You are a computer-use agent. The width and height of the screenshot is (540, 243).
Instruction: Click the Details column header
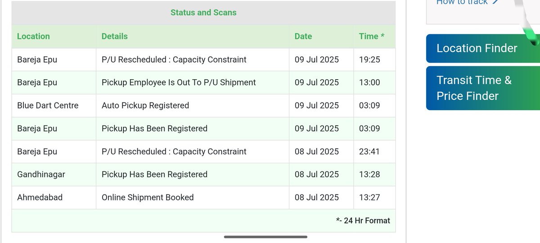115,36
